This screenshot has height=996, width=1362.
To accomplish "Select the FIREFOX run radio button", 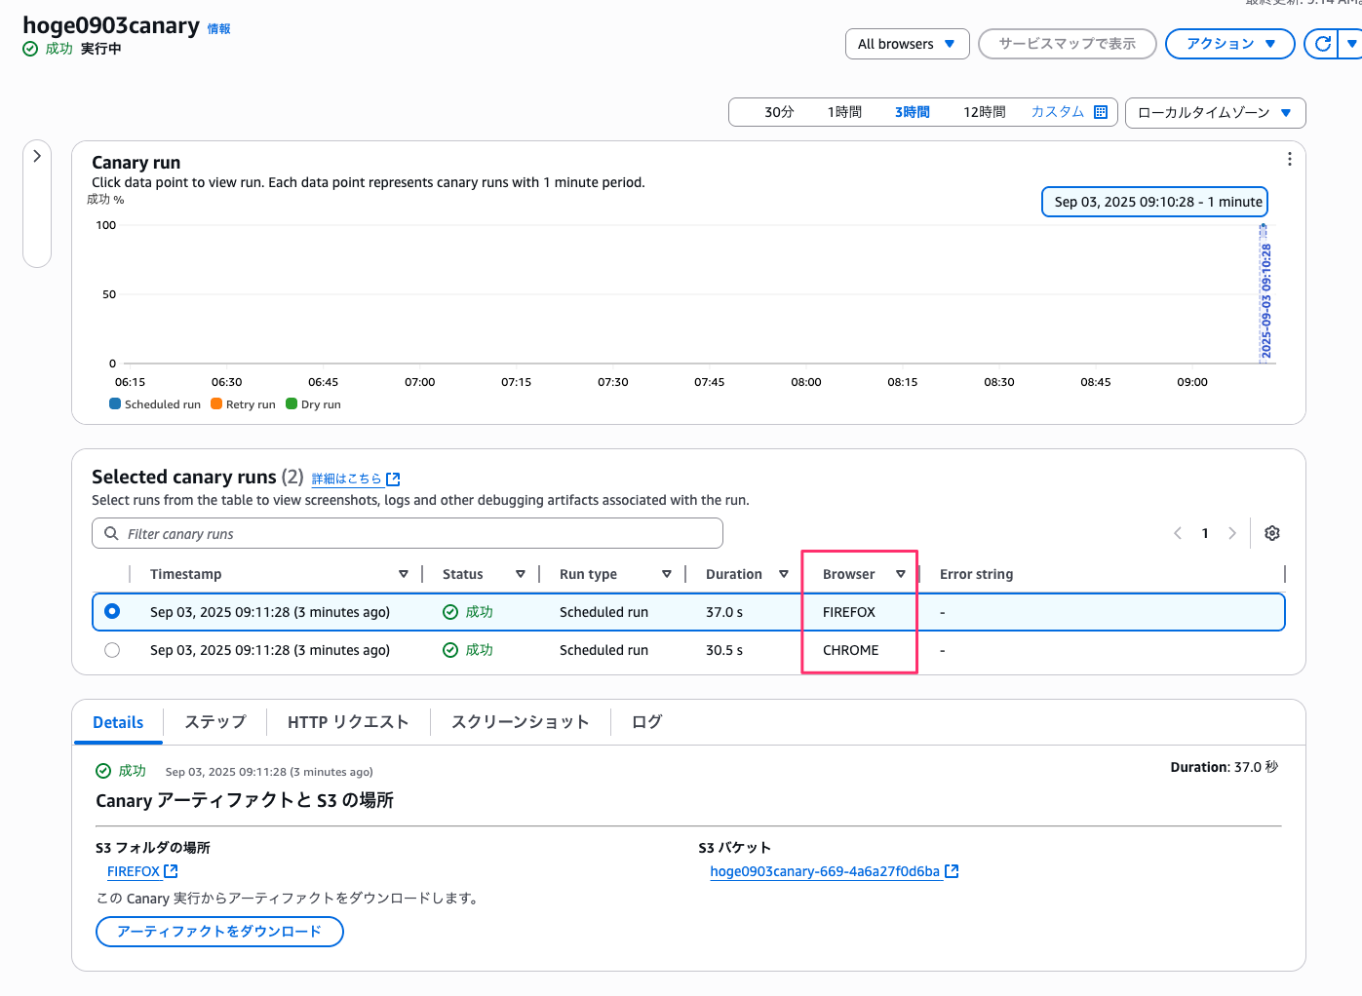I will coord(112,611).
